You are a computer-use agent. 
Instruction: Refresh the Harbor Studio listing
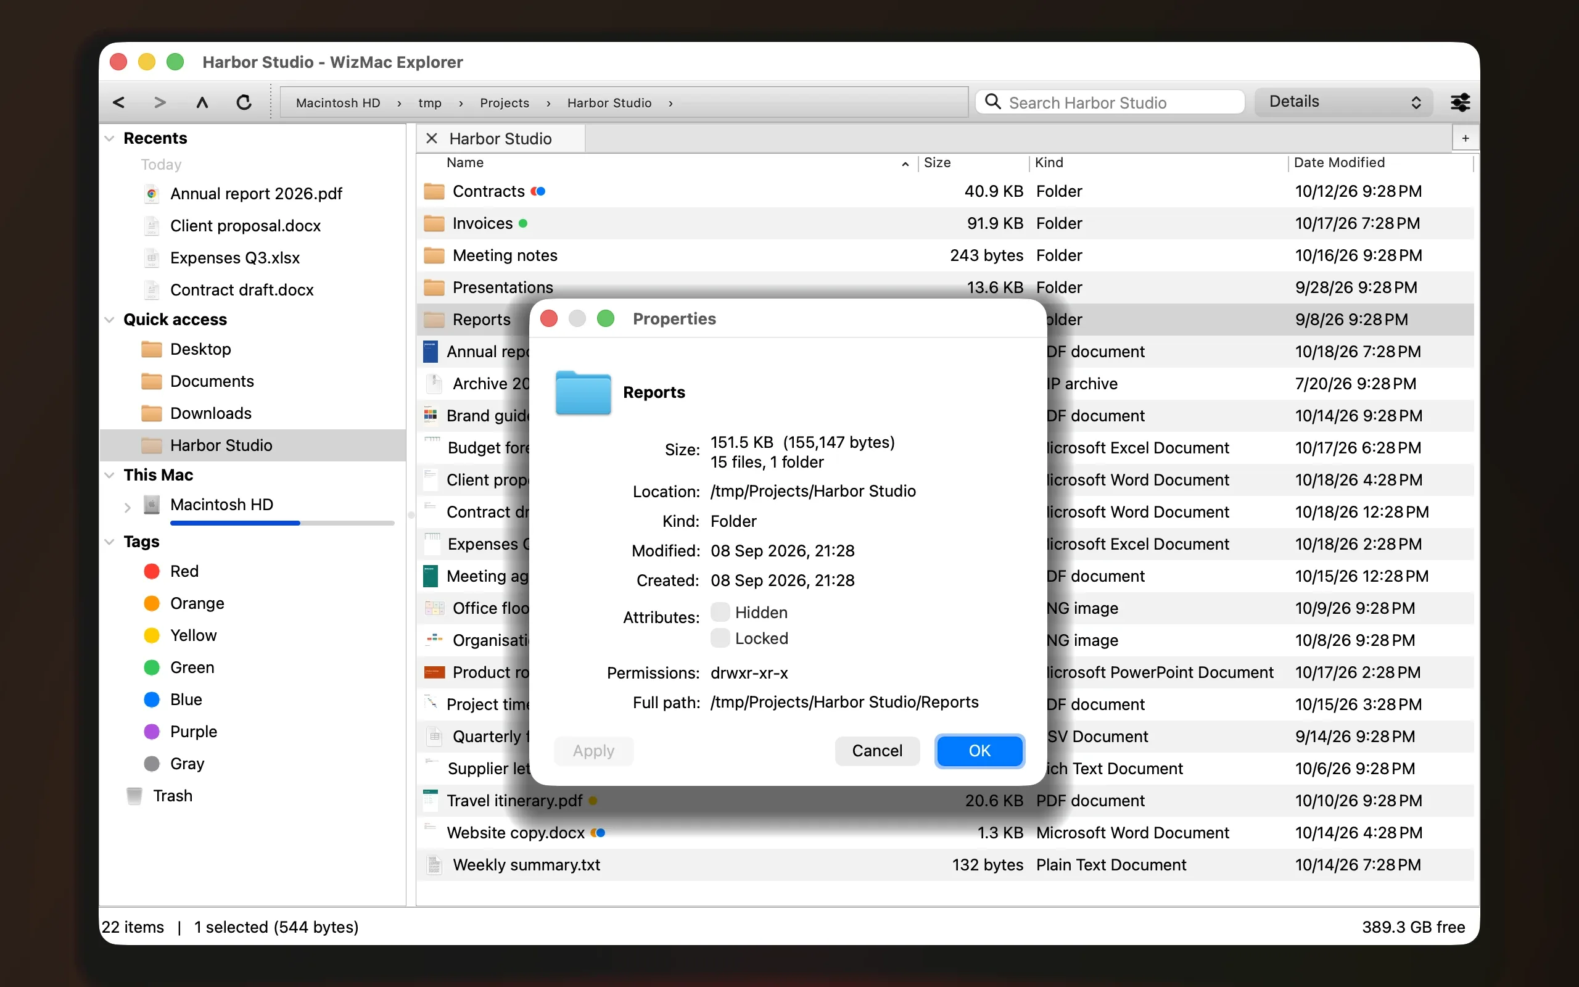244,102
